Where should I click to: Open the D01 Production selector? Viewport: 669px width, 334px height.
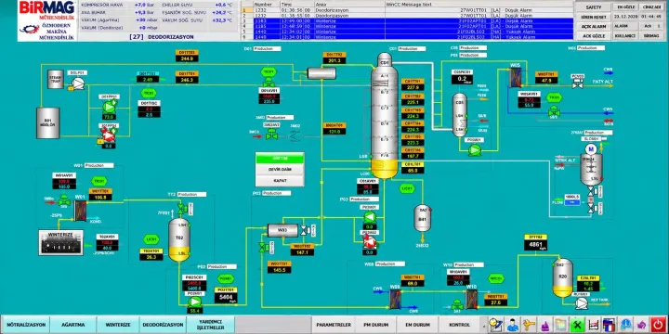pos(267,49)
